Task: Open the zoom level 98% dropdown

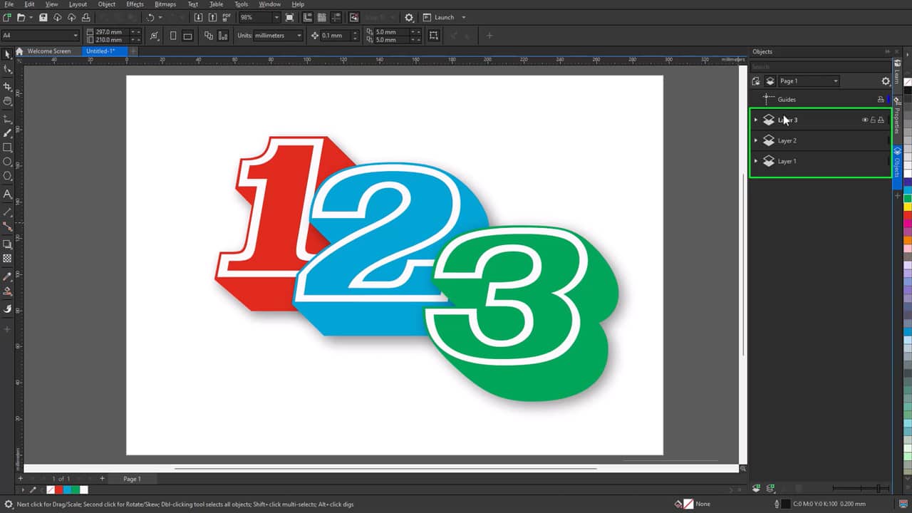Action: point(276,17)
